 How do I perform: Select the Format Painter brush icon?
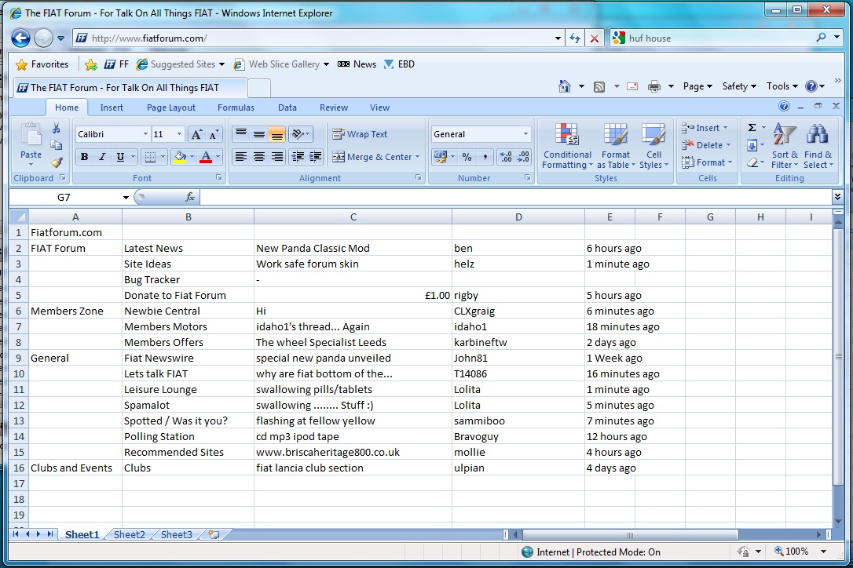56,162
